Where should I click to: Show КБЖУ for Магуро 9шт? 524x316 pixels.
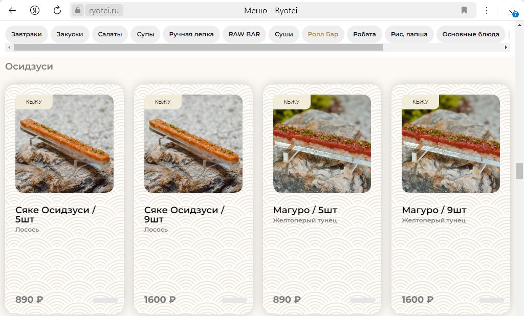pos(420,102)
